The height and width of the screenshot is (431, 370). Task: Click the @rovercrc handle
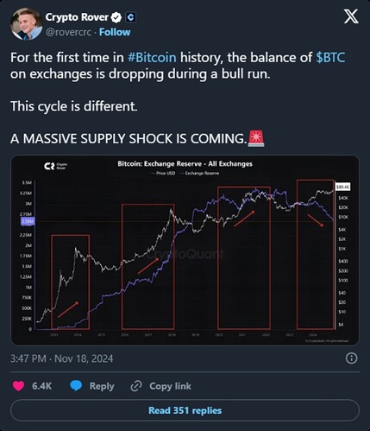pos(68,32)
